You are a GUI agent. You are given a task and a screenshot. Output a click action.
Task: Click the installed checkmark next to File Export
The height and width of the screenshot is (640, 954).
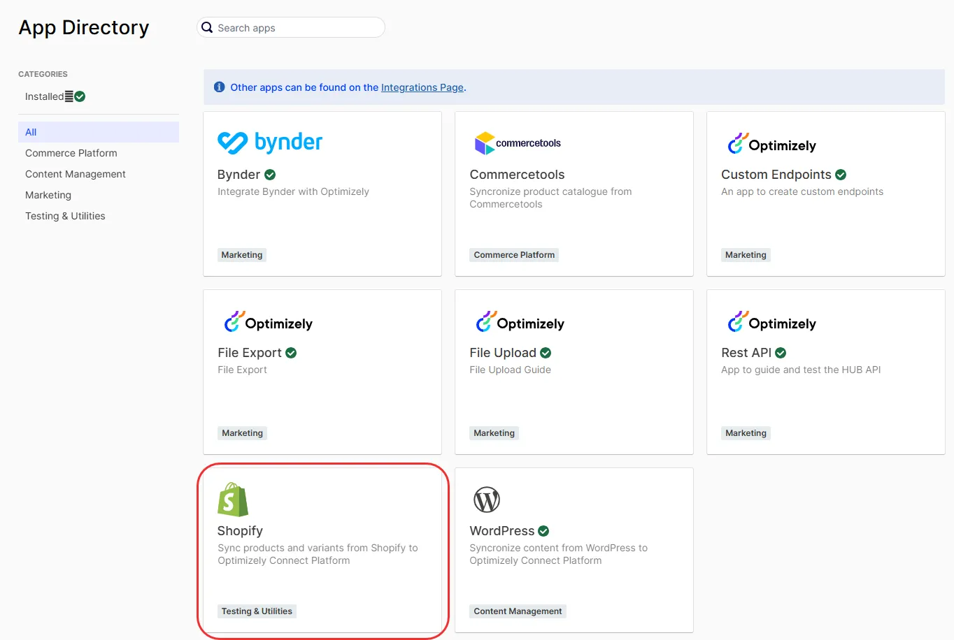(291, 353)
